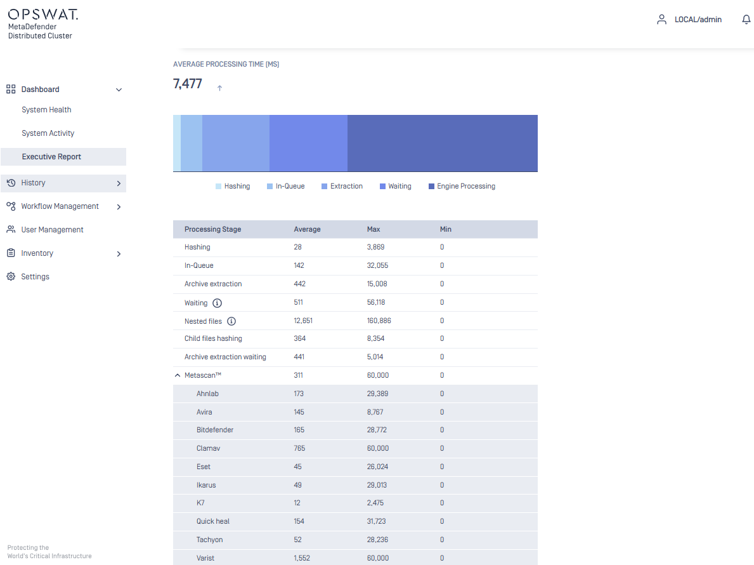Open the System Activity page
Image resolution: width=754 pixels, height=565 pixels.
click(x=48, y=133)
